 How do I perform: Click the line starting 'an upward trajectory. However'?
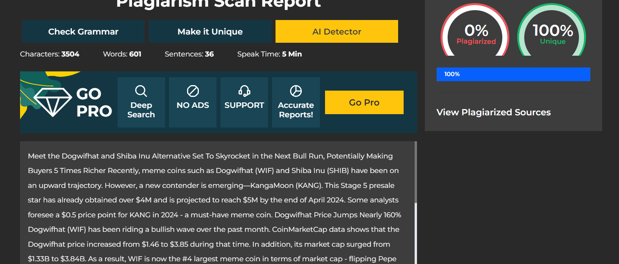tap(211, 186)
